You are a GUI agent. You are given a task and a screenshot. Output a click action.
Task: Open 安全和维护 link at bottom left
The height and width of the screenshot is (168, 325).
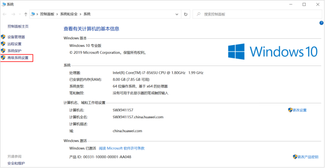(x=16, y=163)
